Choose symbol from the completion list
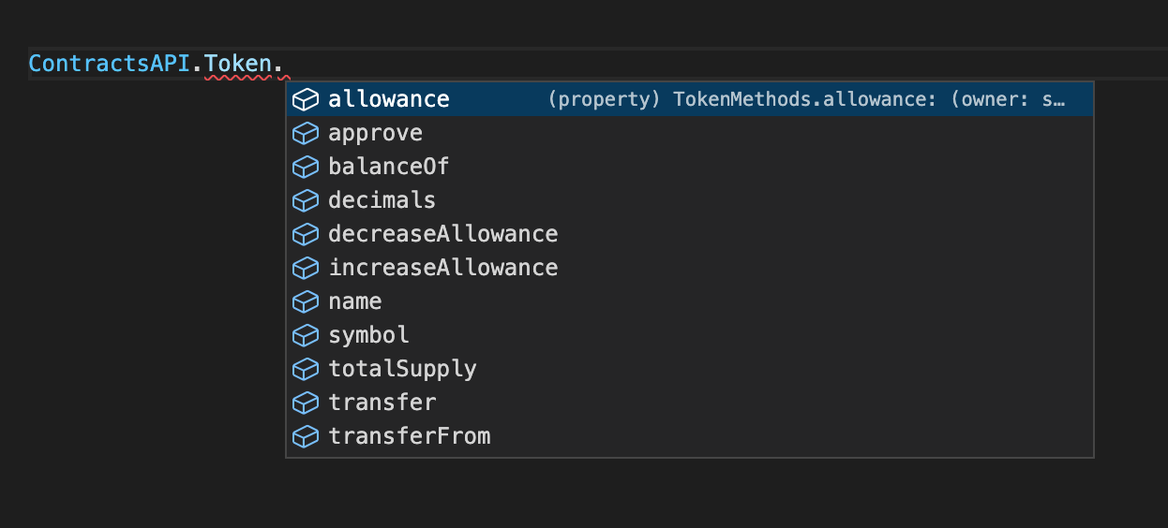 690,335
